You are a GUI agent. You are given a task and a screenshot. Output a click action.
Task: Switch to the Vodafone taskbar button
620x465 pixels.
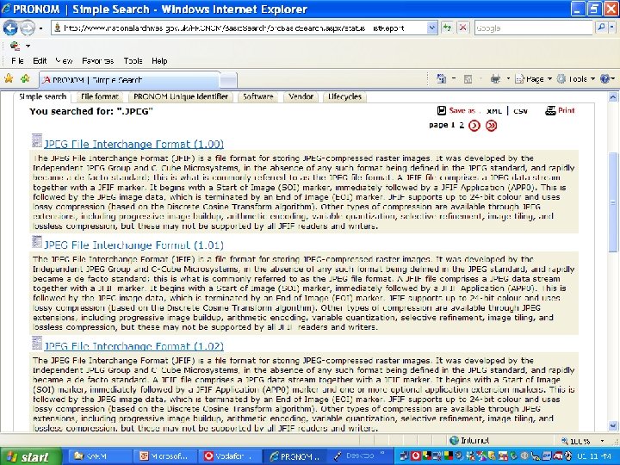click(x=229, y=456)
